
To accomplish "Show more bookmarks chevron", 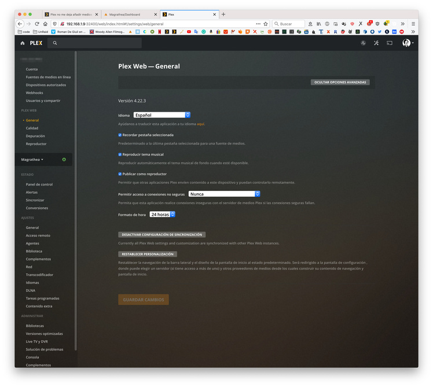I will click(x=413, y=32).
